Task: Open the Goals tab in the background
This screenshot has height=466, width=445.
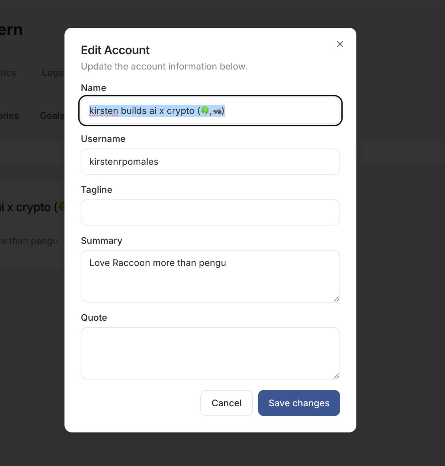Action: click(x=52, y=115)
